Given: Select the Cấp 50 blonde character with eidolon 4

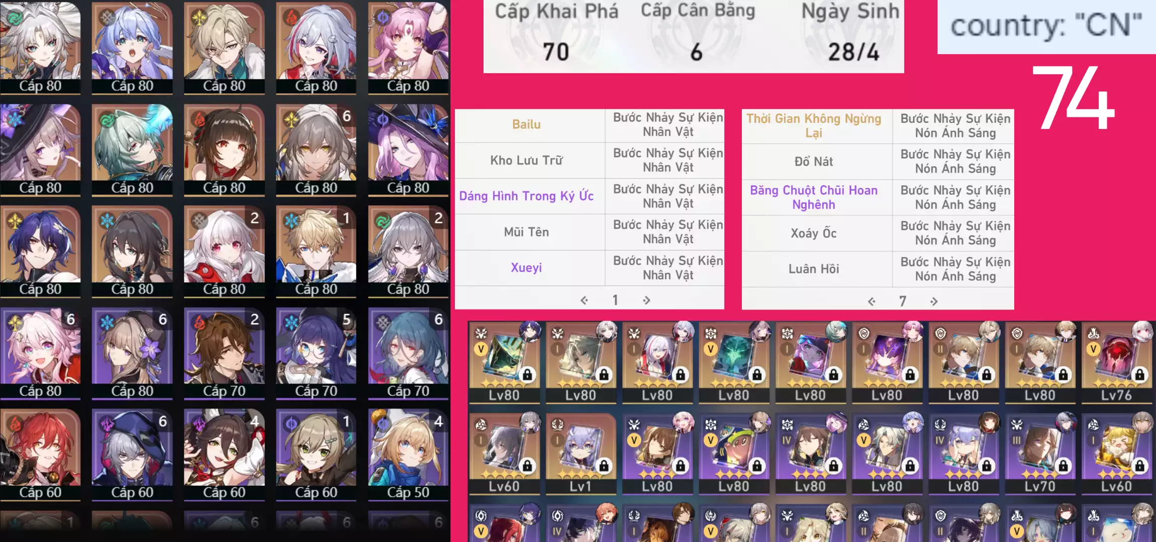Looking at the screenshot, I should pos(408,455).
